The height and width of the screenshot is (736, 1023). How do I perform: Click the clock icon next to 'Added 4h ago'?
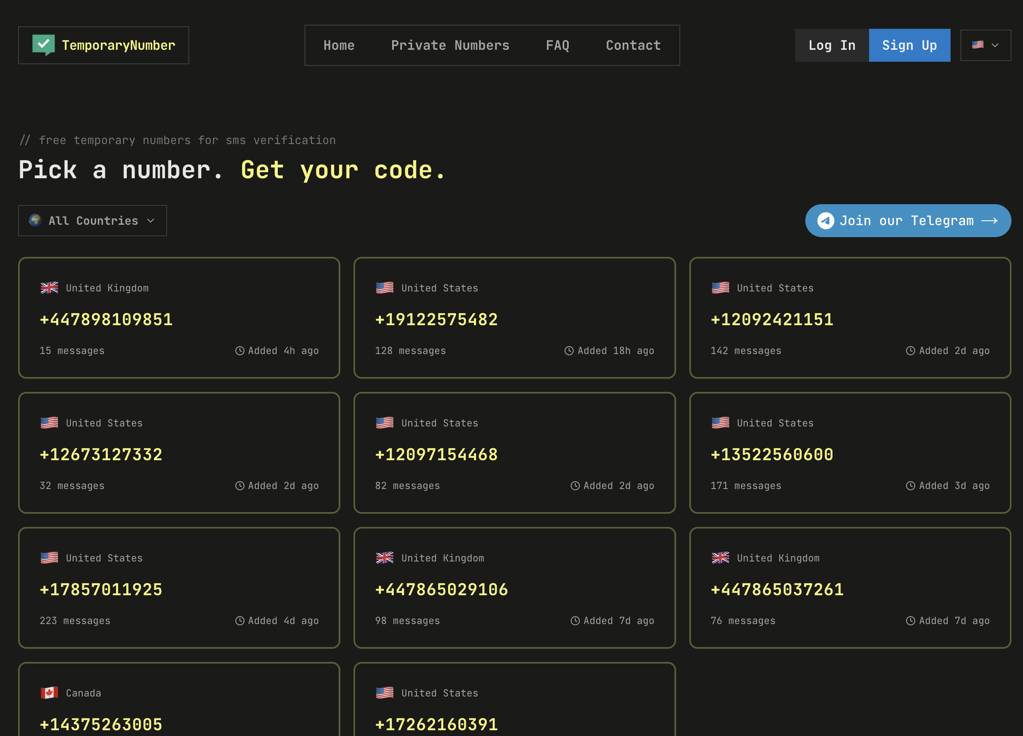239,351
